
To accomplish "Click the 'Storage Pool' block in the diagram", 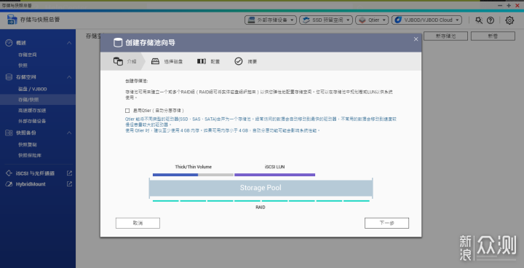I will pos(261,188).
